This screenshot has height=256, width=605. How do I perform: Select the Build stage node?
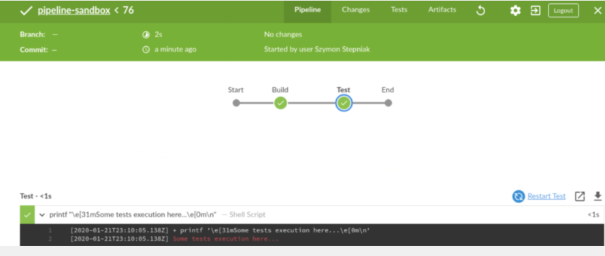click(280, 103)
